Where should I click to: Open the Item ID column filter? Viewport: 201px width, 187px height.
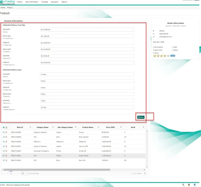coord(30,127)
